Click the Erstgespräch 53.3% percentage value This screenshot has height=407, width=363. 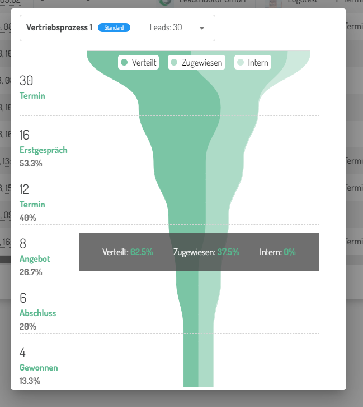[x=31, y=164]
